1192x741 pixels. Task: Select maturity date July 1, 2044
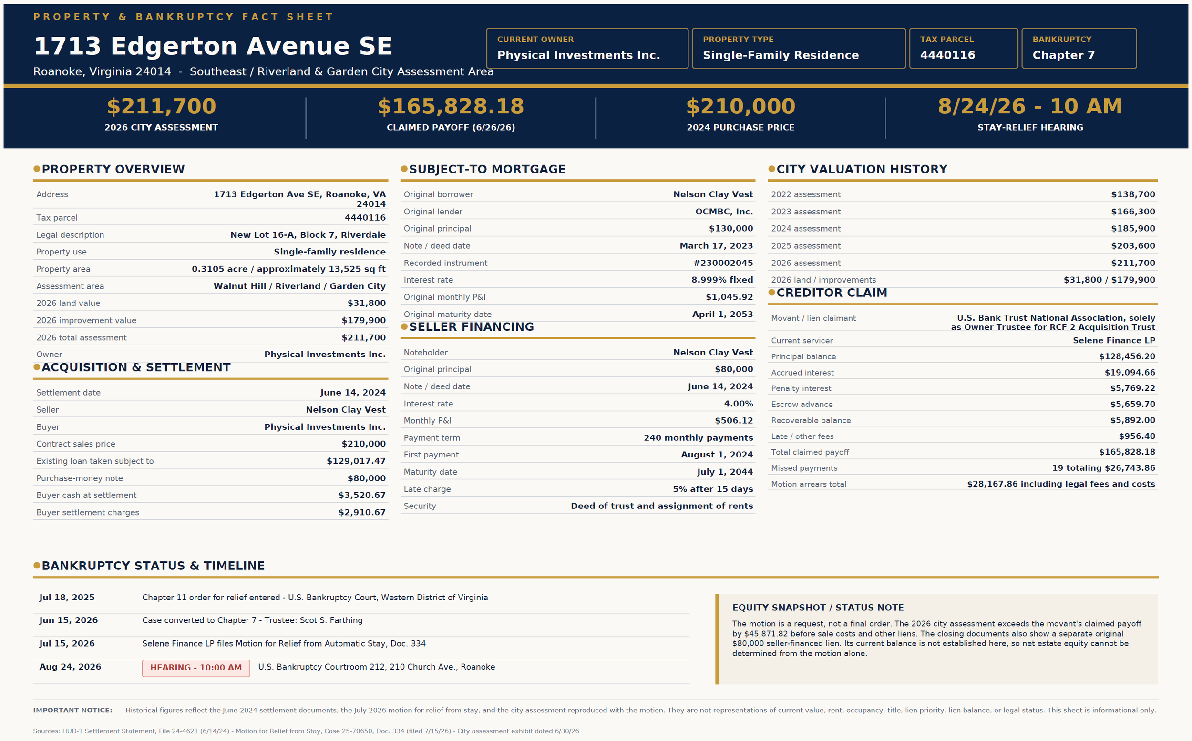[725, 472]
